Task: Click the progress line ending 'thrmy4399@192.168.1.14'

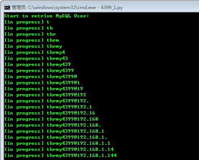Action: pyautogui.click(x=59, y=149)
